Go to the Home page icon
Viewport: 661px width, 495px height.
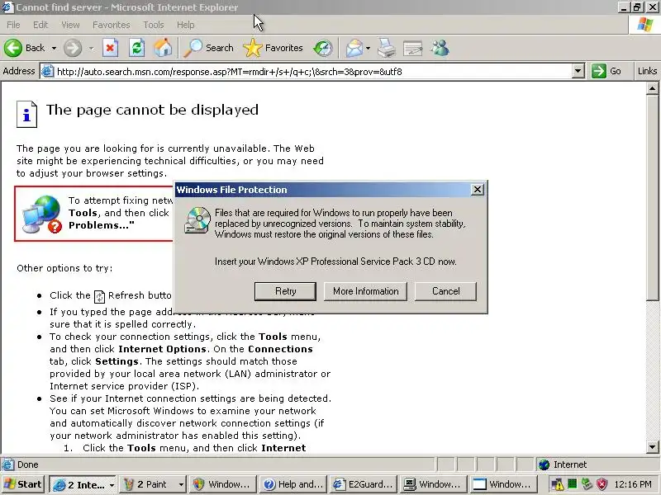163,48
